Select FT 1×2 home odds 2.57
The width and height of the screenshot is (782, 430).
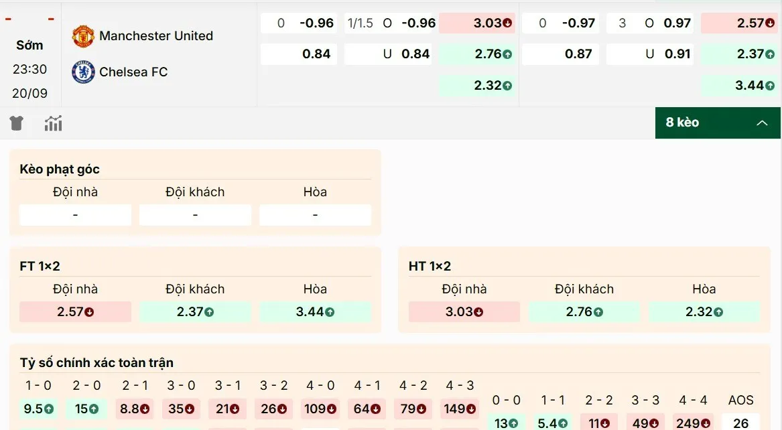[x=75, y=311]
